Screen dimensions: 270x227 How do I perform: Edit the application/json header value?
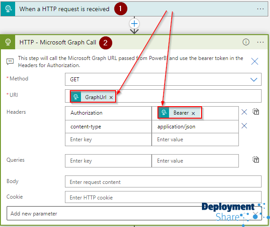tap(195, 127)
